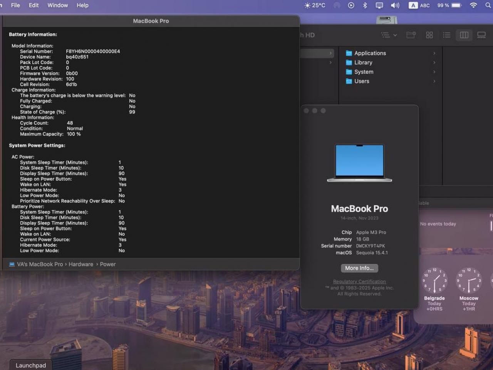Switch Finder to column view

[x=464, y=35]
